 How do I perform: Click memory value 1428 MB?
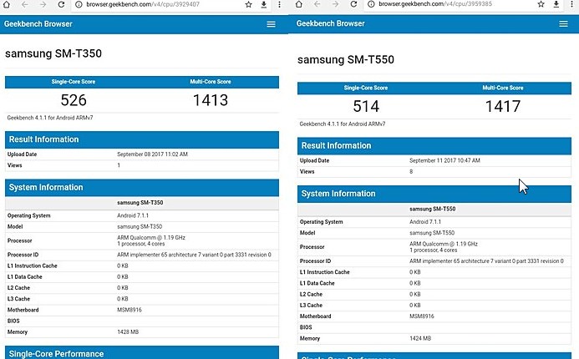click(128, 332)
